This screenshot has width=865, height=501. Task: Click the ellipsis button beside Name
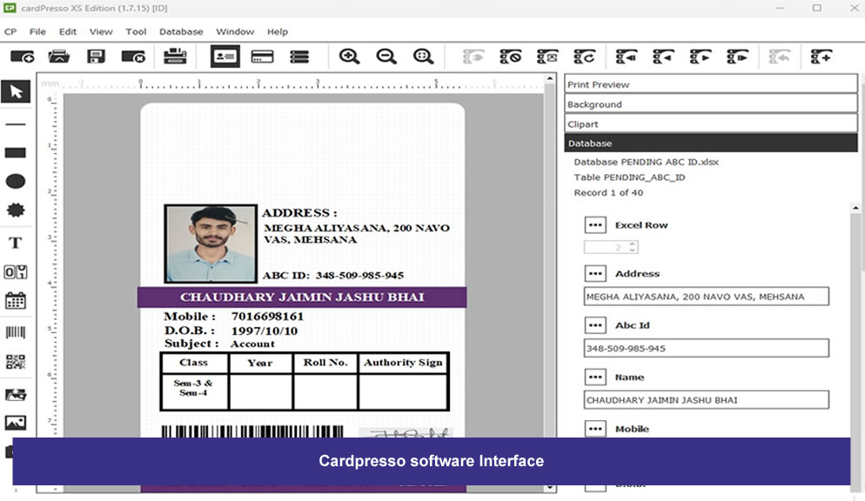(x=595, y=377)
